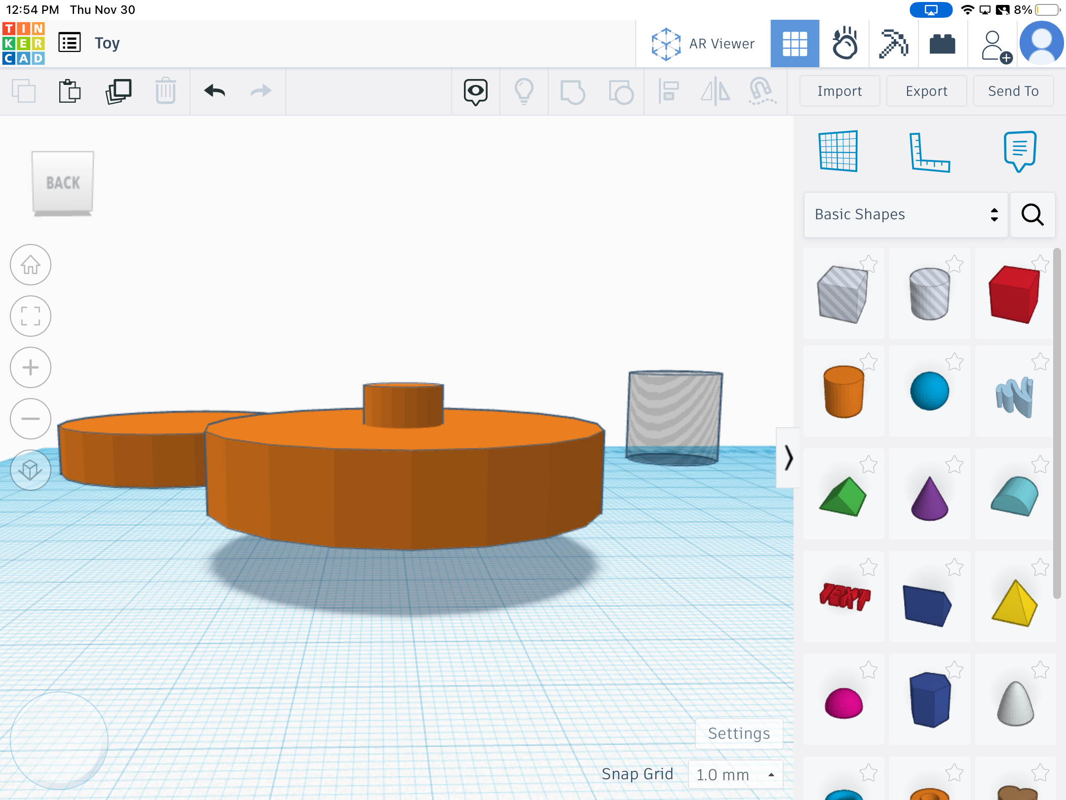This screenshot has width=1066, height=800.
Task: Click the Group shapes icon
Action: [572, 92]
